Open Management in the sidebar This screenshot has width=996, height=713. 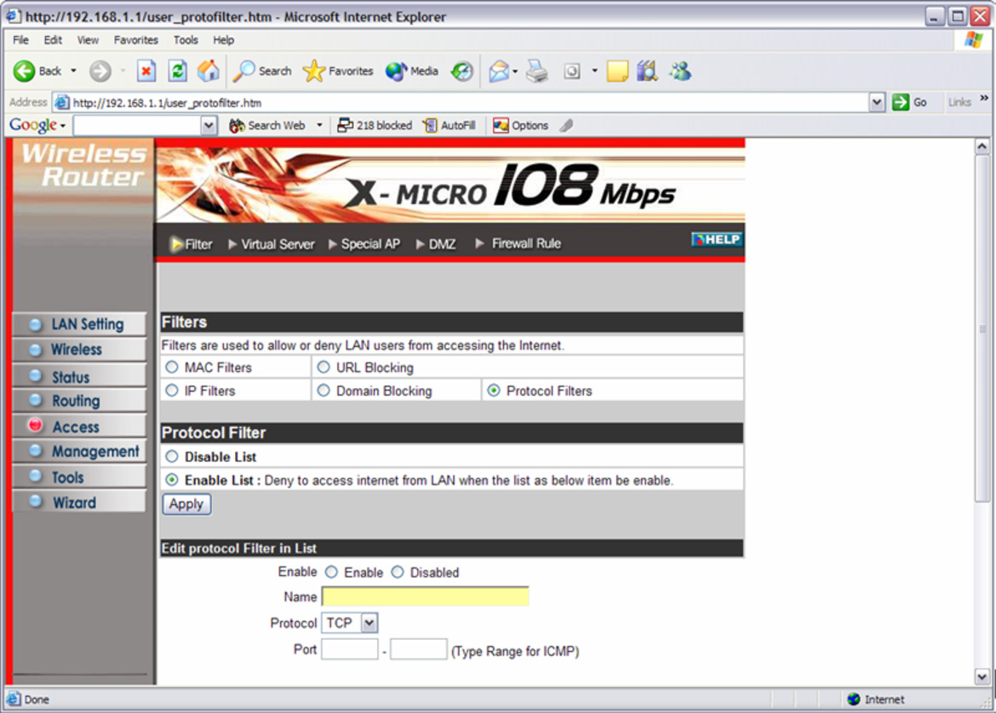click(x=79, y=451)
